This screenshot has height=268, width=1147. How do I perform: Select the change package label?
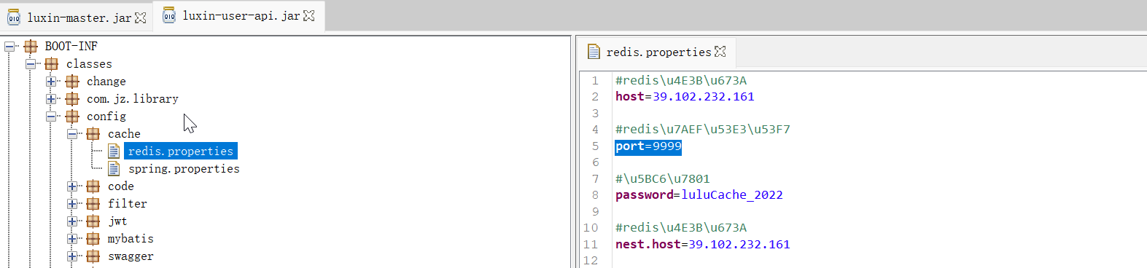click(x=106, y=82)
